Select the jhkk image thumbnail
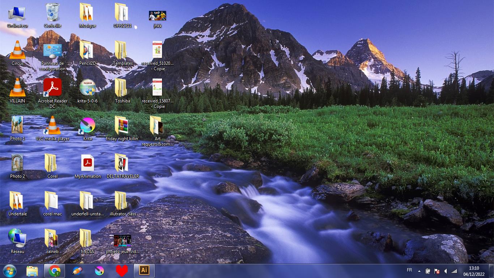Viewport: 494px width, 278px height. (x=157, y=16)
